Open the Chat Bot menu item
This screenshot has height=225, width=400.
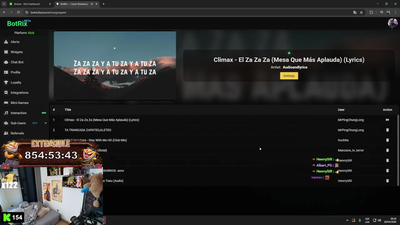click(17, 62)
